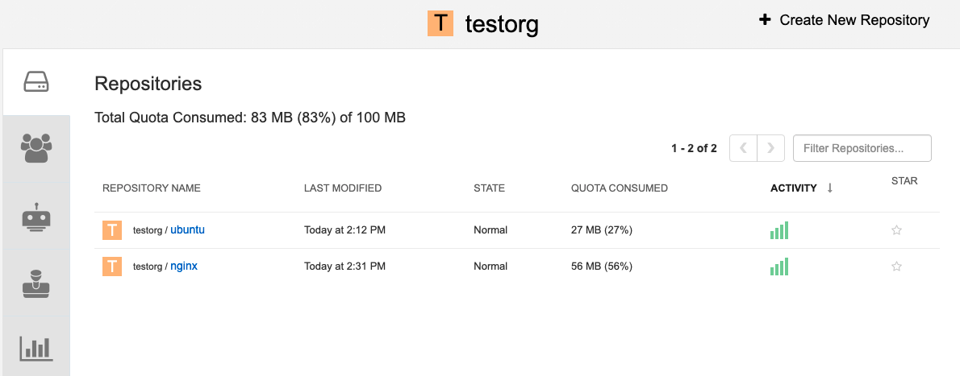
Task: Star the nginx repository
Action: 896,267
